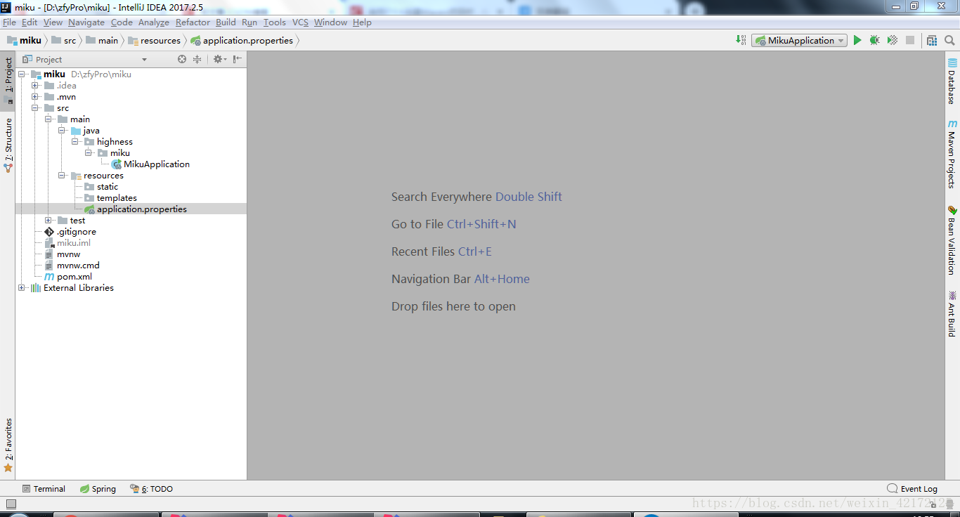
Task: Open Project panel gear settings
Action: point(219,60)
